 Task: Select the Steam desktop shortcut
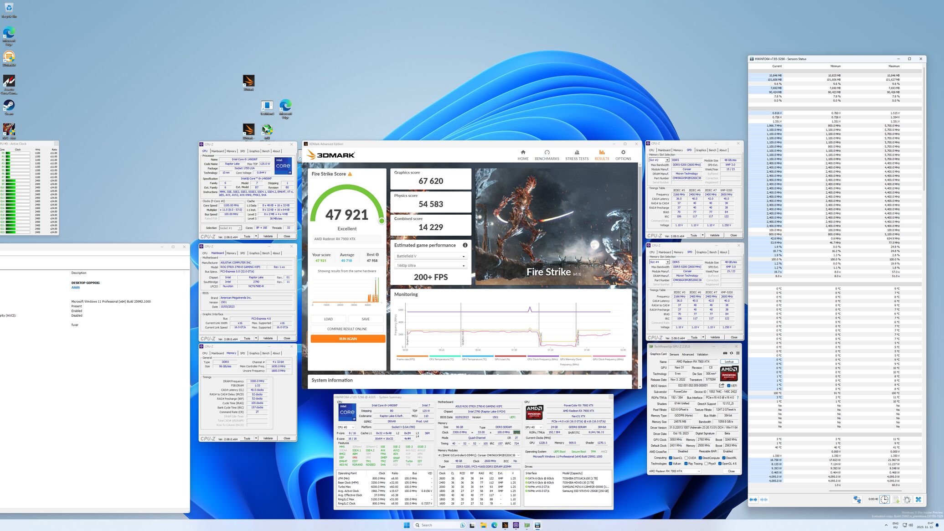click(9, 108)
